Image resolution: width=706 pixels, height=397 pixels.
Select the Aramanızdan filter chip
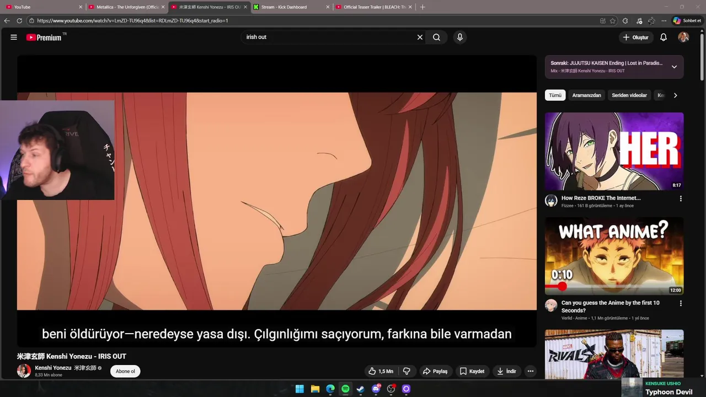pos(586,95)
